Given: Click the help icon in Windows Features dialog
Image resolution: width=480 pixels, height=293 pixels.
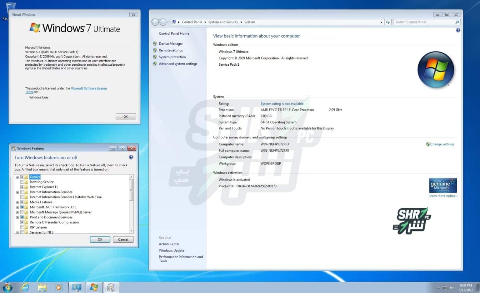Looking at the screenshot, I should tap(131, 157).
